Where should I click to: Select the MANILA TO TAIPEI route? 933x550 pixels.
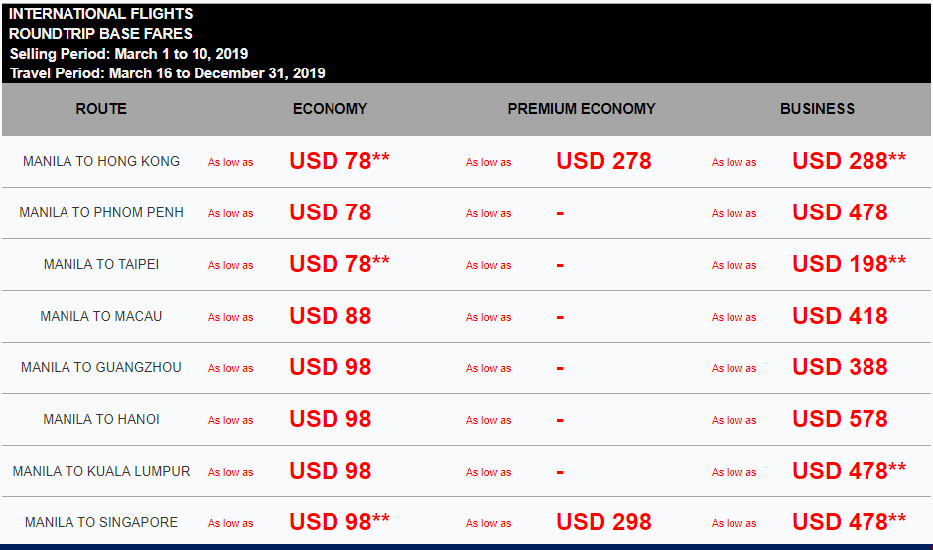point(101,264)
